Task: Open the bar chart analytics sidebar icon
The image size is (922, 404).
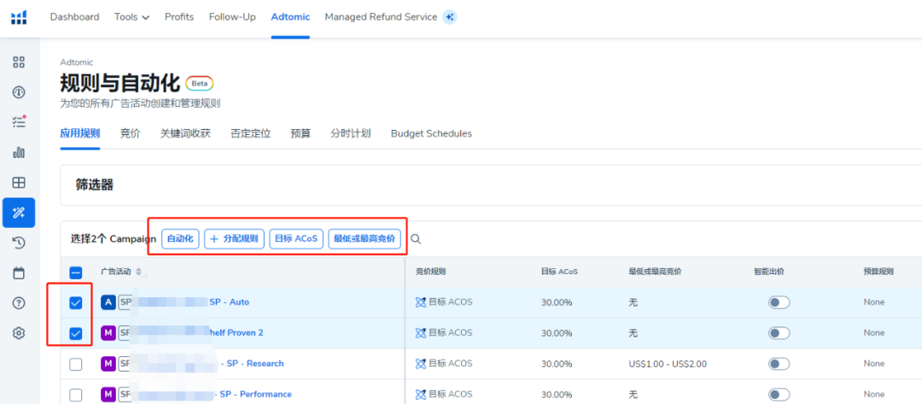Action: tap(19, 153)
